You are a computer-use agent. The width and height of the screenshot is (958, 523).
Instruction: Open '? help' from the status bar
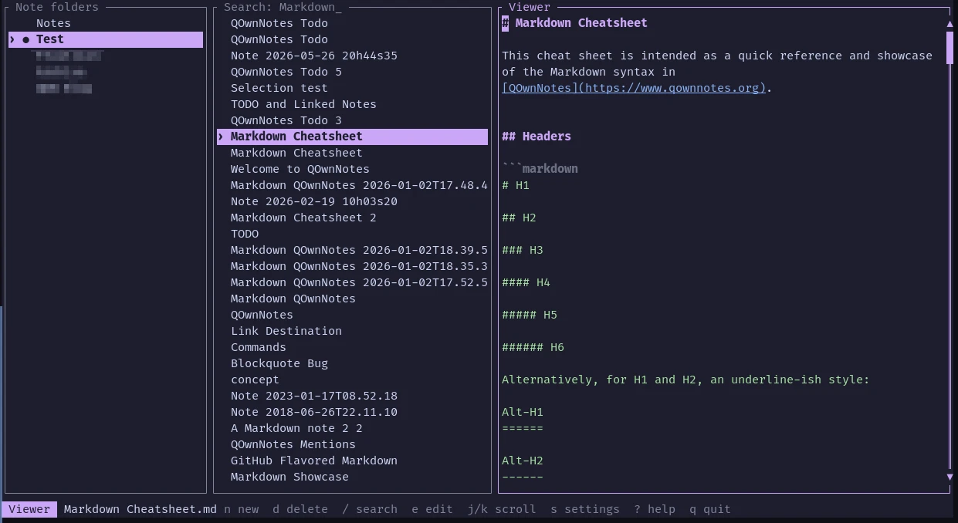[x=655, y=509]
